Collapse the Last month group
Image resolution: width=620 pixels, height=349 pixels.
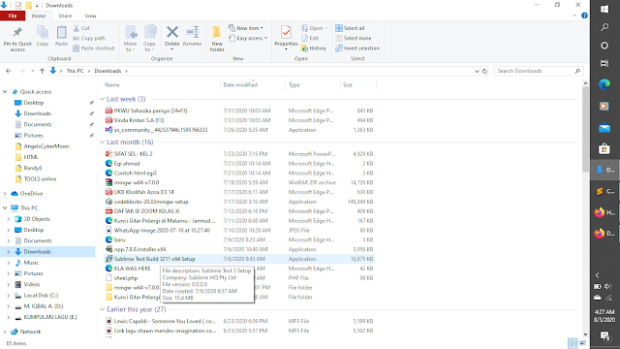[103, 143]
